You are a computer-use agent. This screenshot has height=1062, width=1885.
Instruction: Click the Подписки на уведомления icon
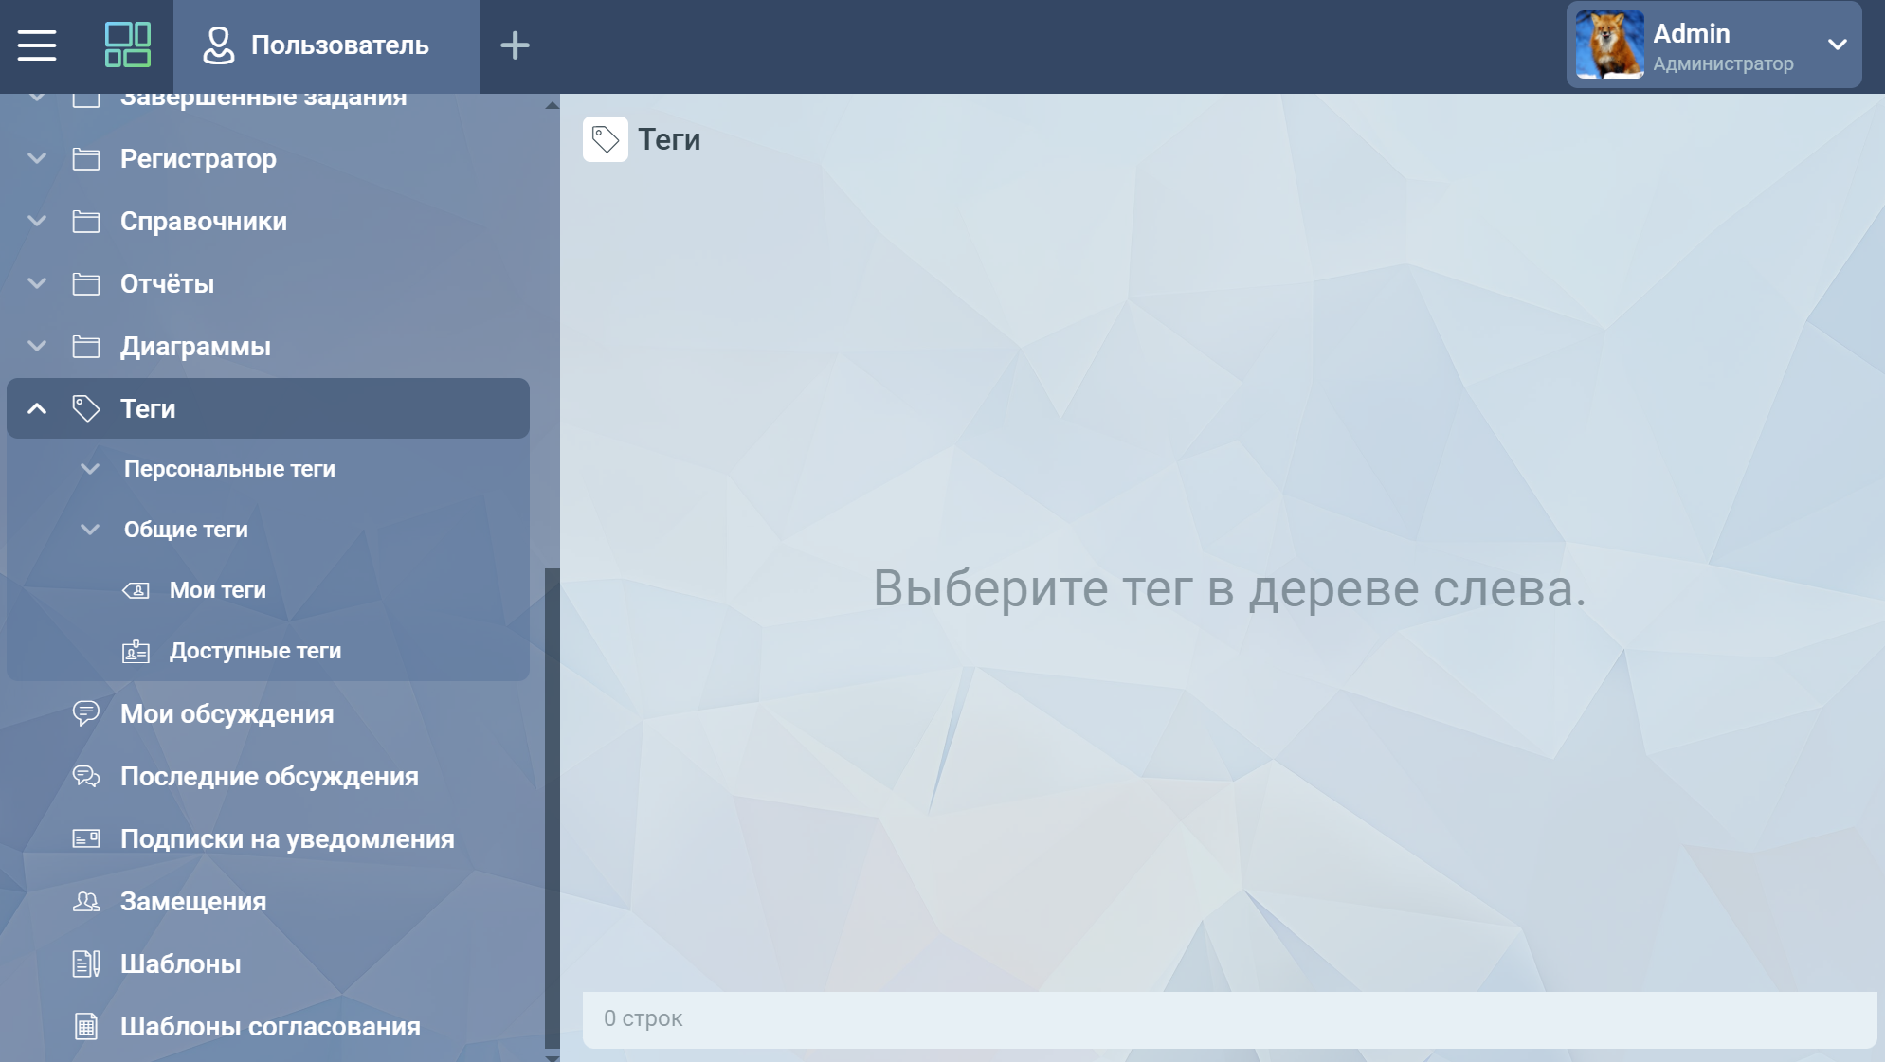point(86,838)
